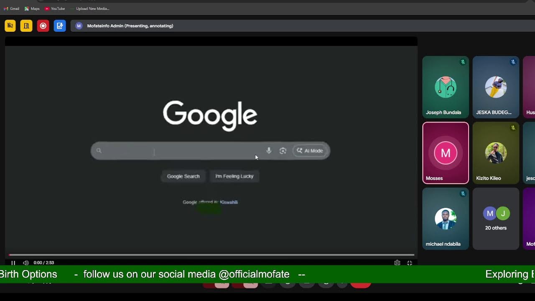Click Kizito Kileo's profile photo
Viewport: 535px width, 301px height.
coord(496,153)
